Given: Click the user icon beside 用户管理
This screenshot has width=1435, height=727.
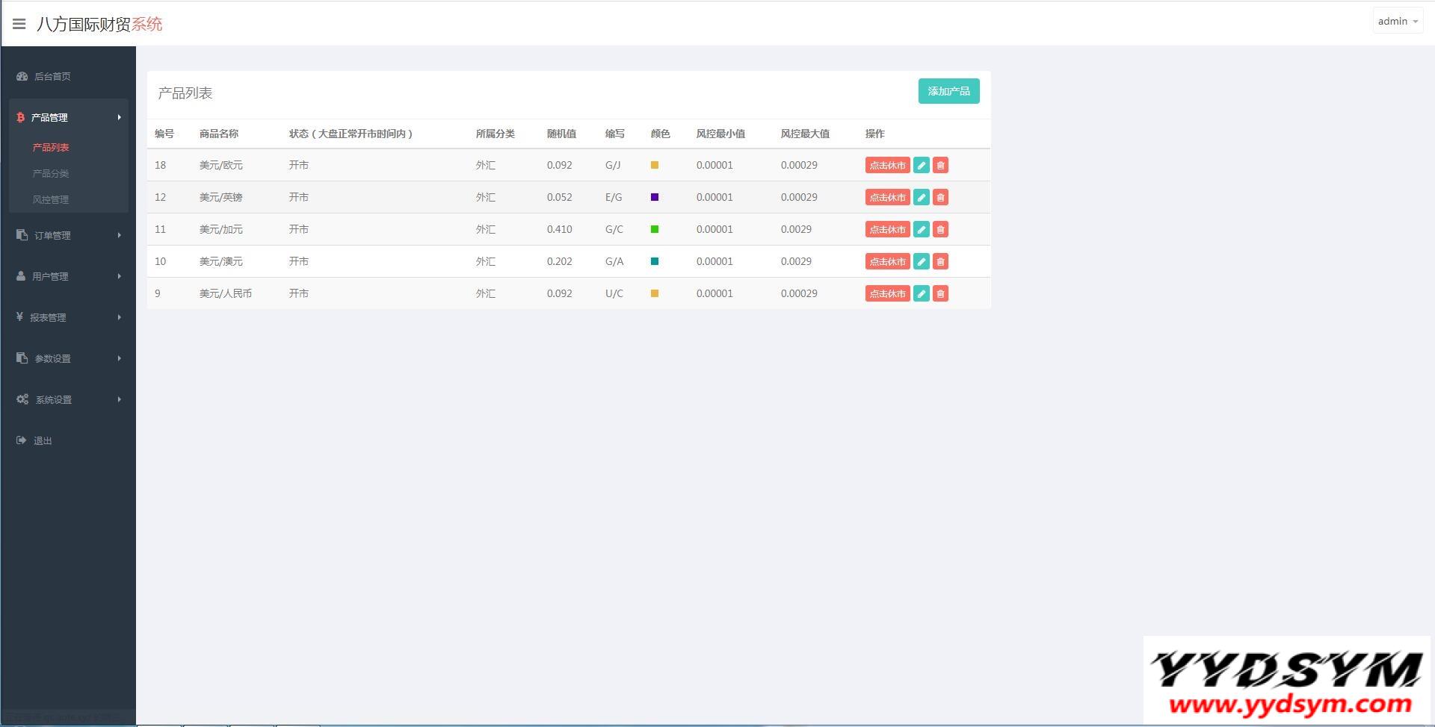Looking at the screenshot, I should pyautogui.click(x=21, y=276).
